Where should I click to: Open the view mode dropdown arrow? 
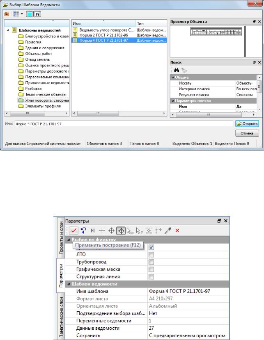click(x=22, y=14)
